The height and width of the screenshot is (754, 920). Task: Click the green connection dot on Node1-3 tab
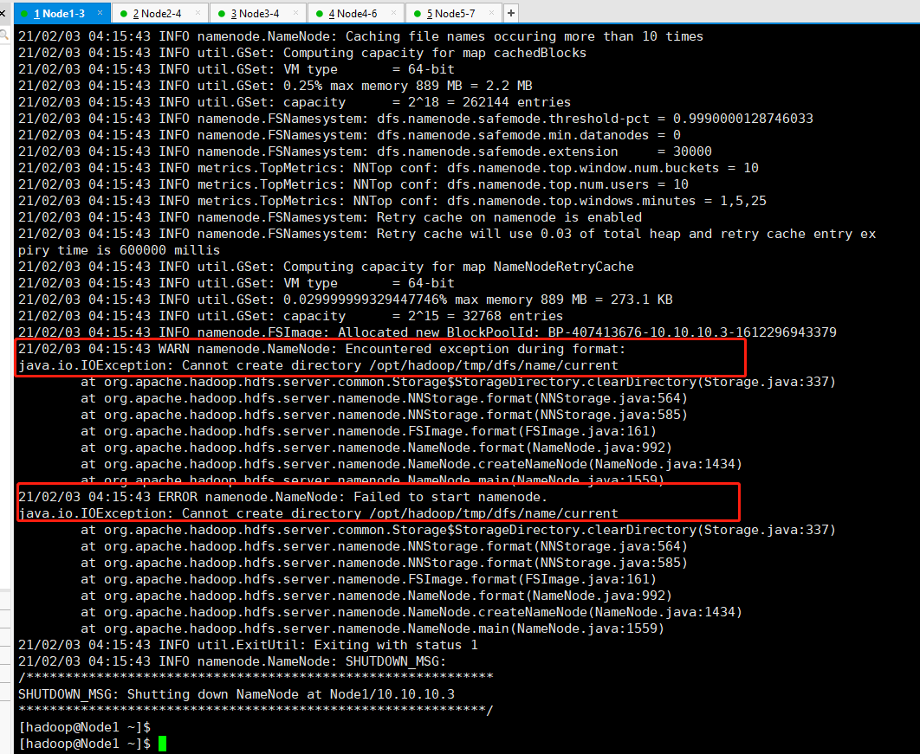[x=23, y=13]
